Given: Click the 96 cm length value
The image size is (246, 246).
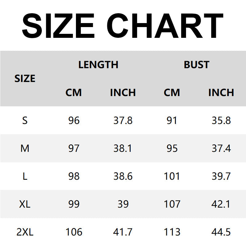Looking at the screenshot, I should tap(74, 121).
